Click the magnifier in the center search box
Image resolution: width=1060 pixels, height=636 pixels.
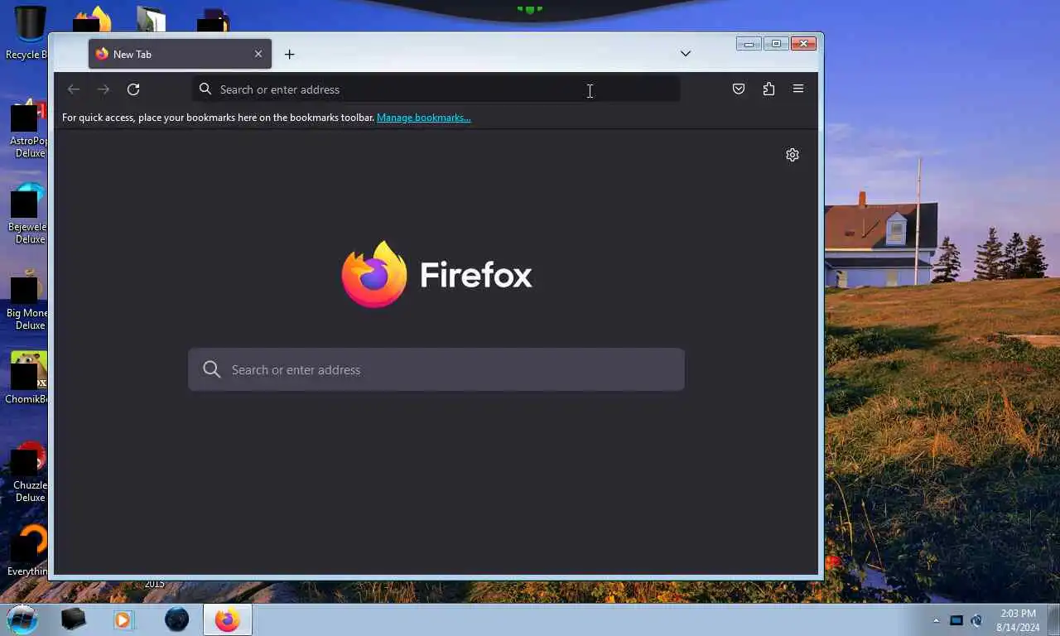[x=212, y=369]
